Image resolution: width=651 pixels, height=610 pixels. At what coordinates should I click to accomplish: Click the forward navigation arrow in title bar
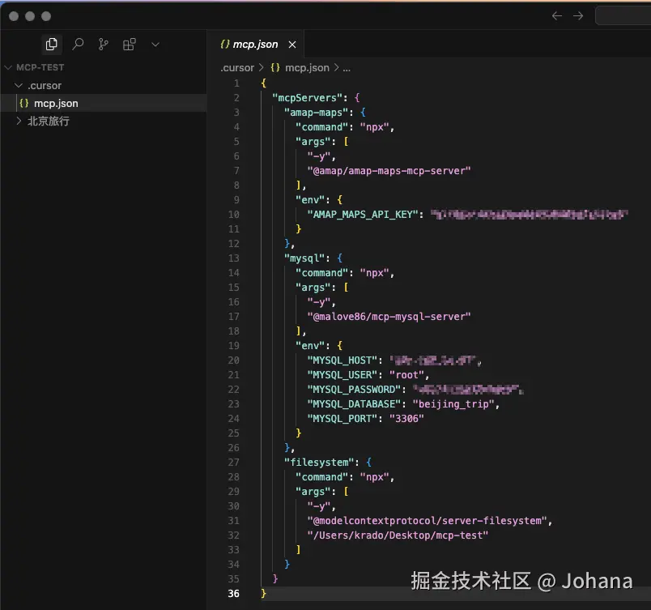click(577, 15)
